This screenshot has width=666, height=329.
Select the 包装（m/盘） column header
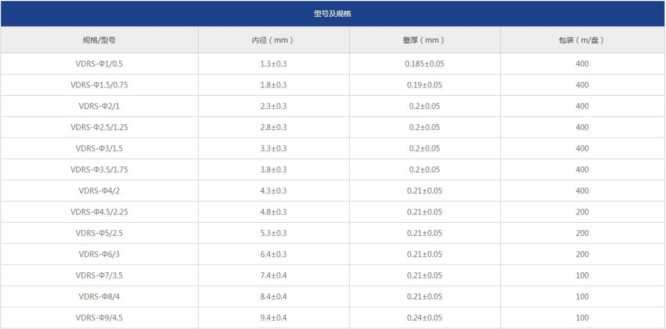(x=582, y=40)
